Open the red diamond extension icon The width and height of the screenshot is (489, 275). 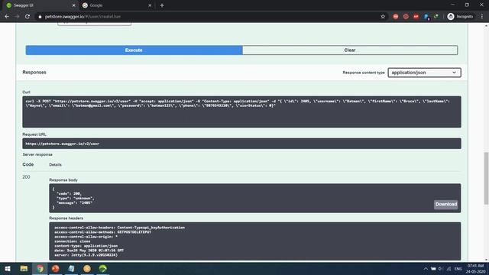tap(406, 17)
